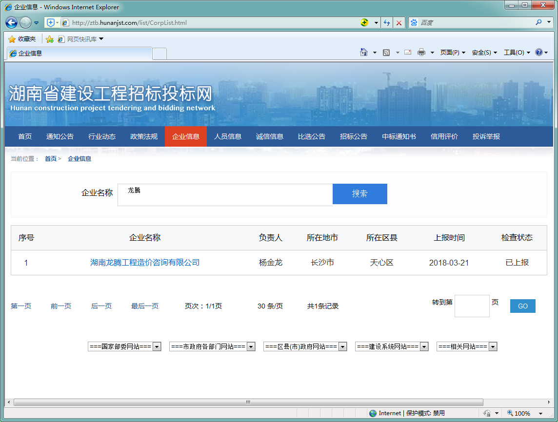Open the 工具(O) menu
The height and width of the screenshot is (422, 558).
pos(517,53)
